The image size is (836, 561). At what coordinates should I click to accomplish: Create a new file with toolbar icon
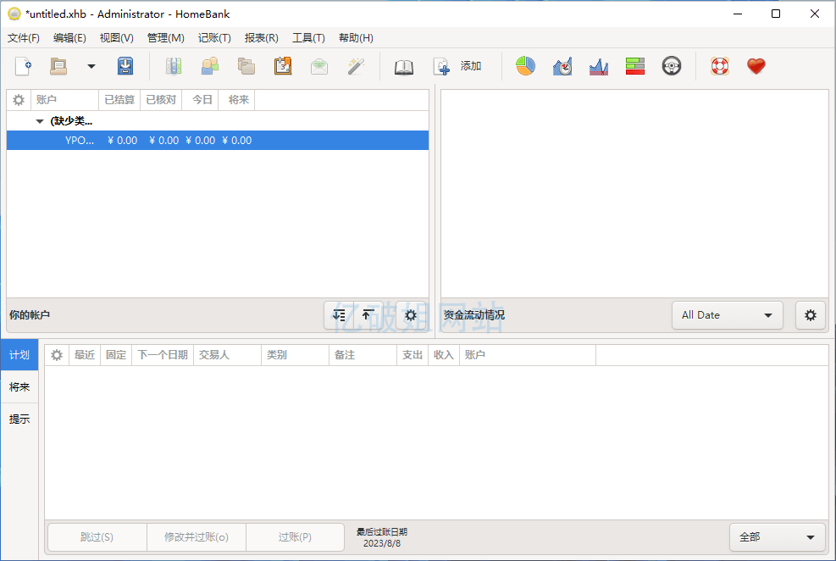tap(23, 66)
